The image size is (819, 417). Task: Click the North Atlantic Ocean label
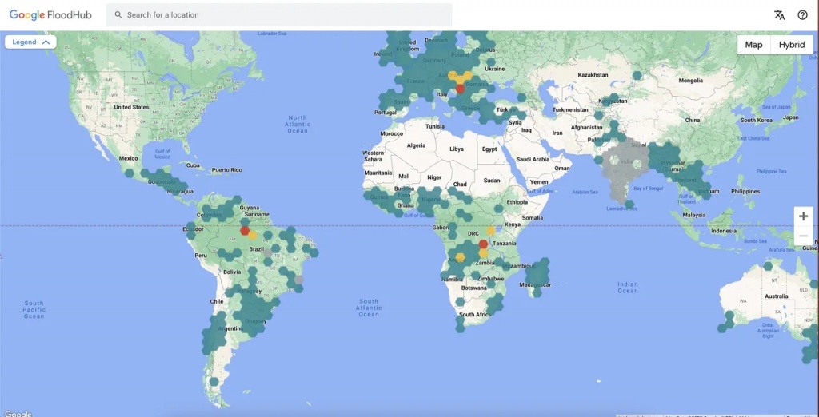click(298, 124)
